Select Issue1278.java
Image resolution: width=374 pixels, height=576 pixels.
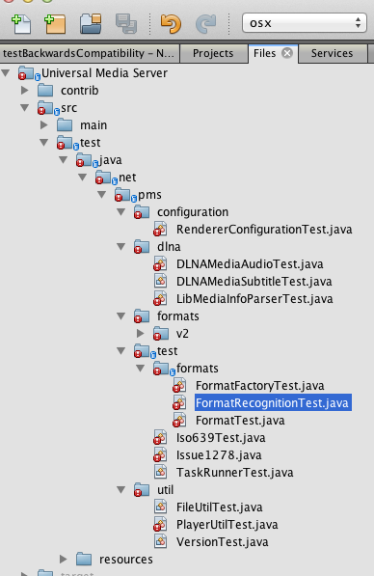click(x=219, y=454)
